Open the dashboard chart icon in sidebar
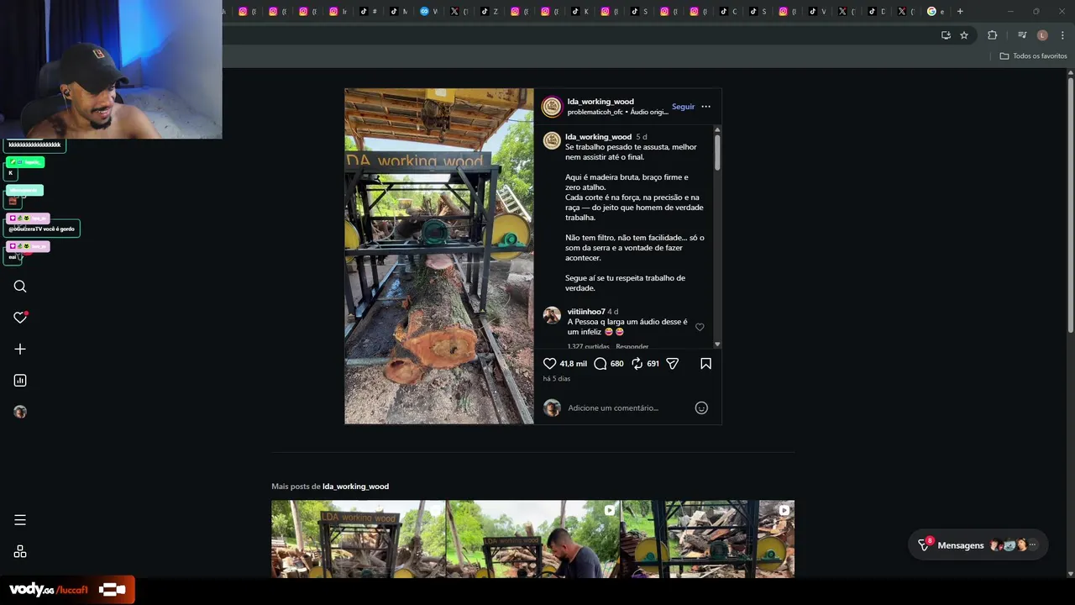1075x605 pixels. pos(20,381)
